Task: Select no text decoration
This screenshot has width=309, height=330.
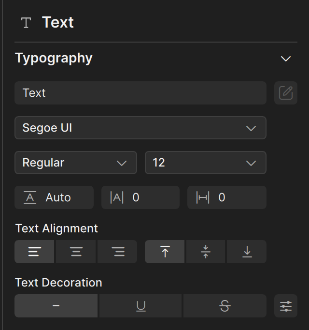Action: [x=56, y=306]
